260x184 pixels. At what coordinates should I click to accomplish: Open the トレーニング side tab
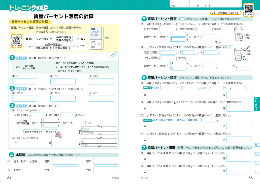tap(256, 104)
